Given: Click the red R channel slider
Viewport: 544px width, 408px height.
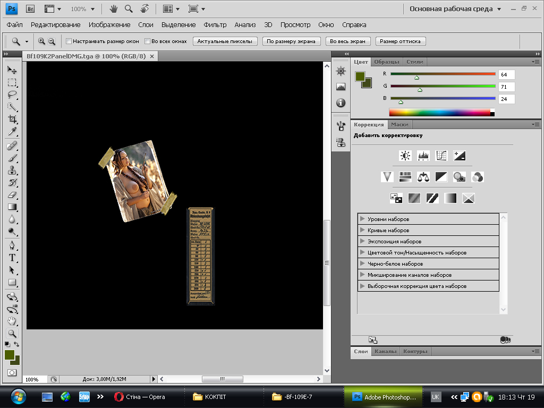Looking at the screenshot, I should [x=443, y=74].
